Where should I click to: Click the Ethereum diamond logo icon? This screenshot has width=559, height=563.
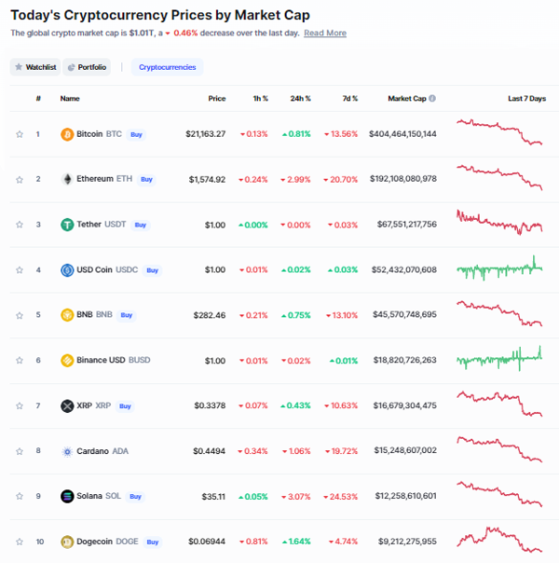coord(67,179)
